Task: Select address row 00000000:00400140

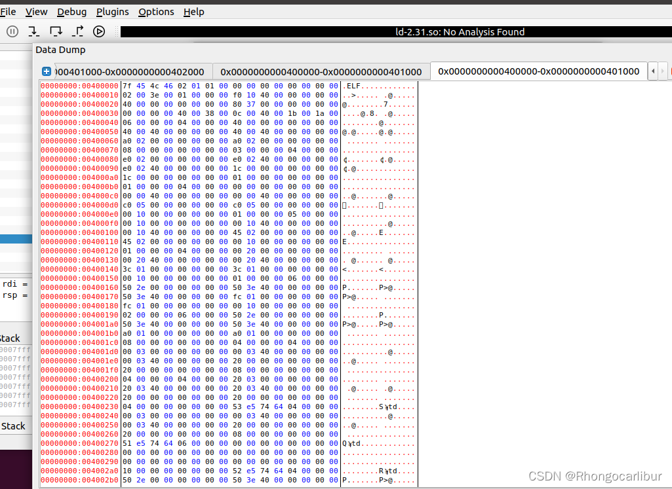Action: [x=80, y=269]
